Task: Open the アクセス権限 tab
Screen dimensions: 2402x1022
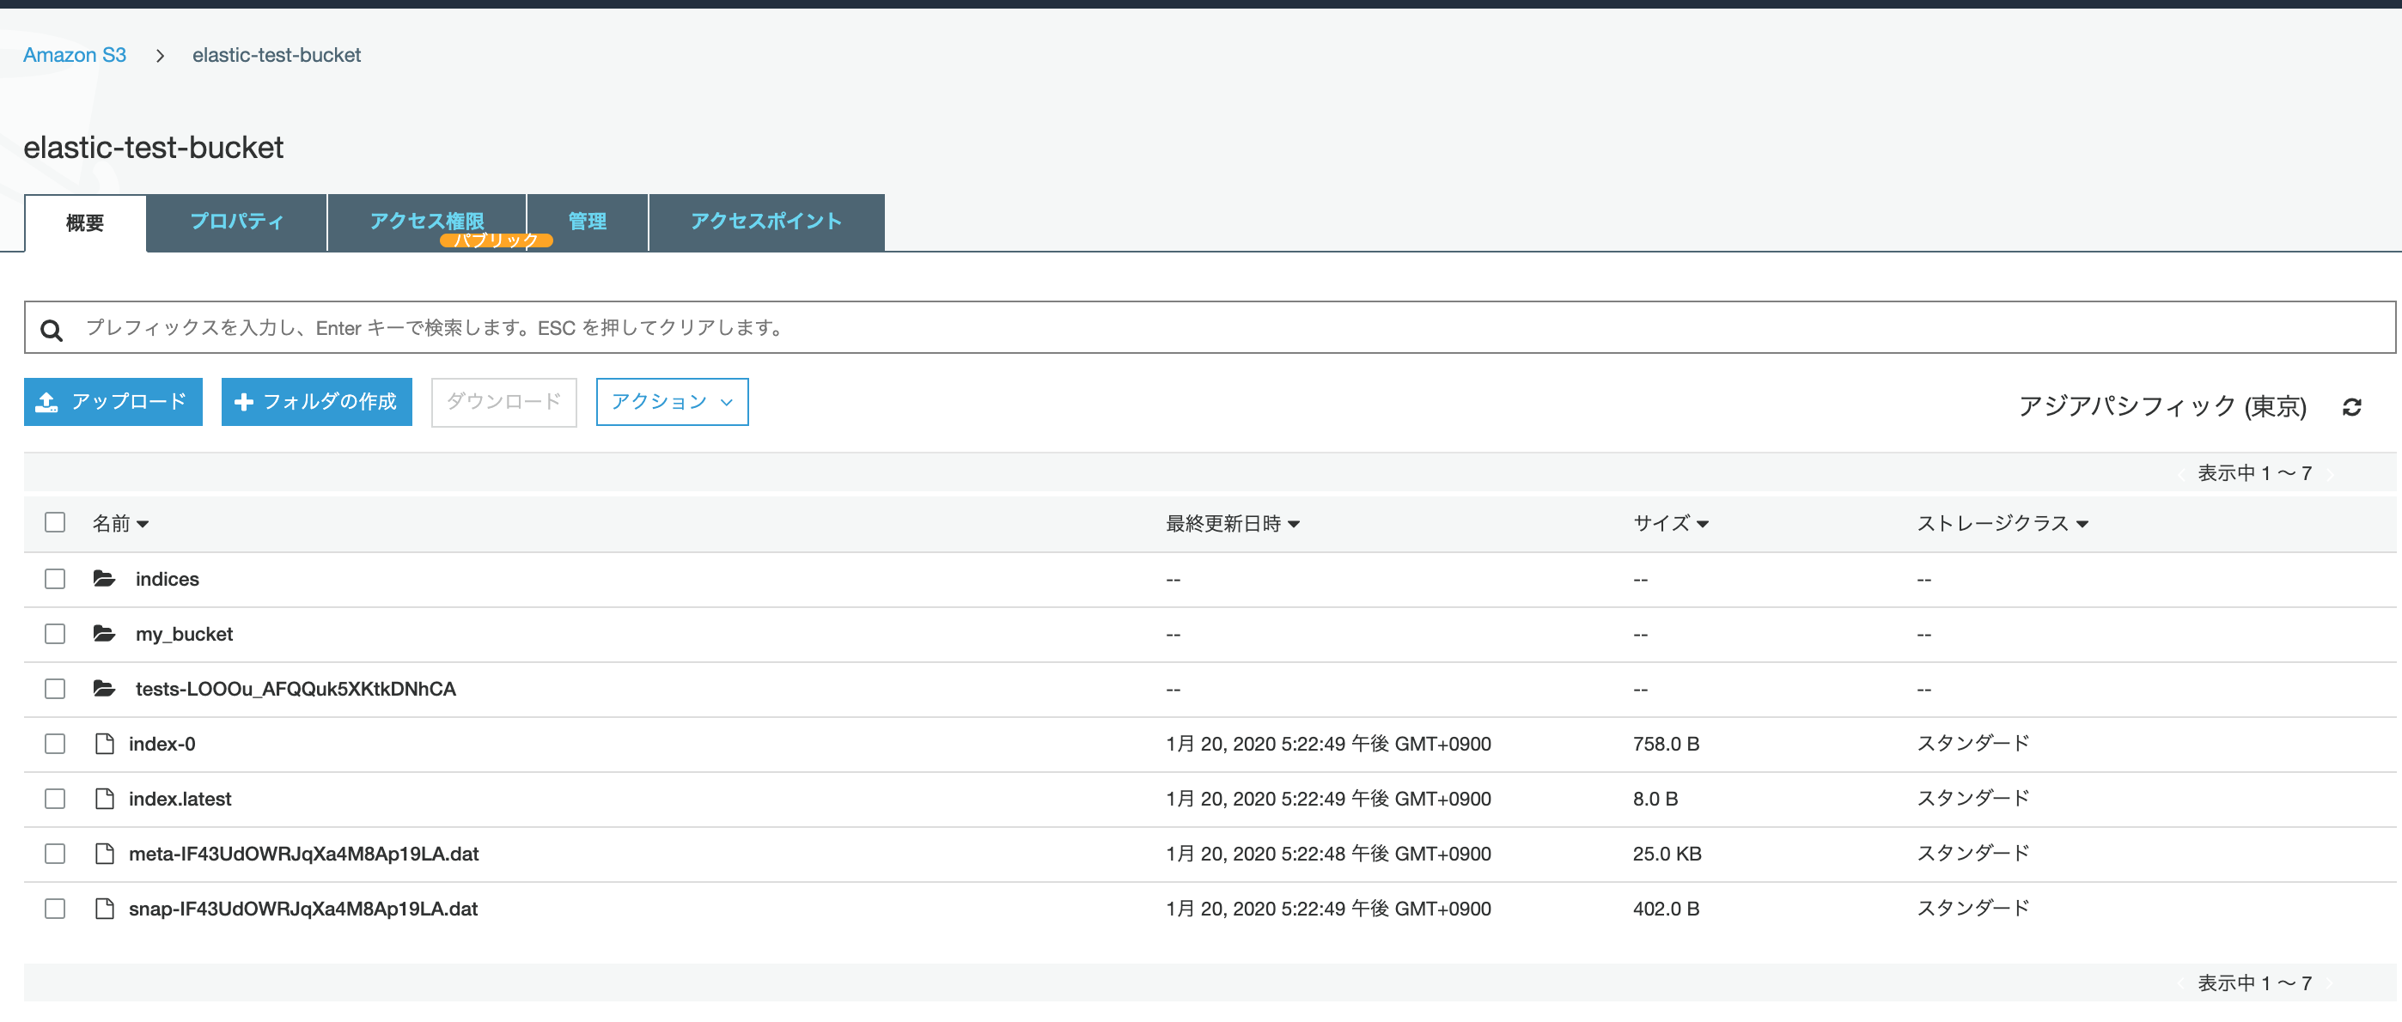Action: (x=427, y=222)
